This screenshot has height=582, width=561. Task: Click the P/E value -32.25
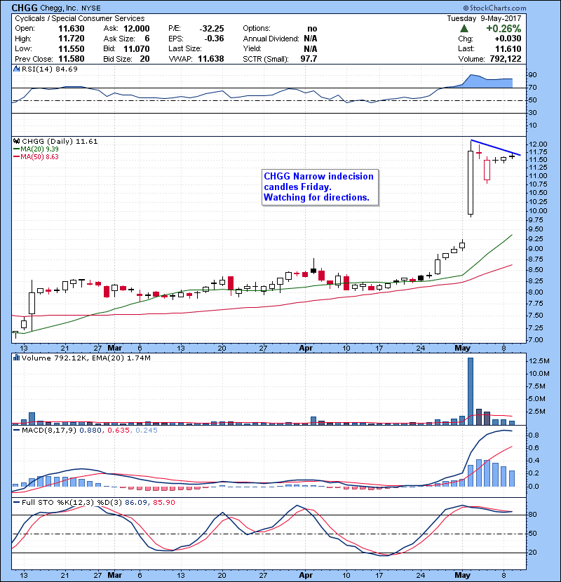coord(212,29)
